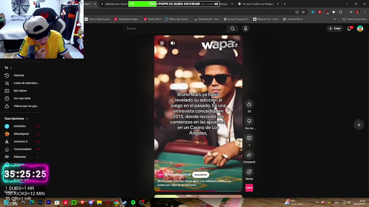Image resolution: width=369 pixels, height=207 pixels.
Task: Open the Tomorrowland subscription
Action: (22, 149)
